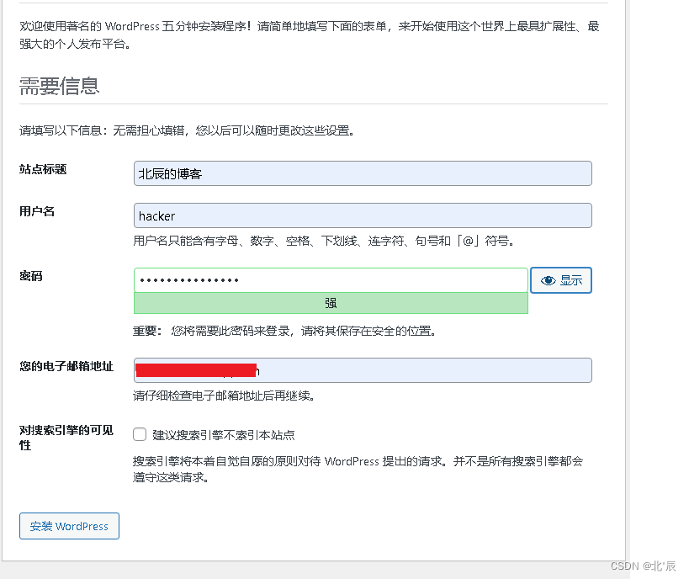Click the 用户名 label
Image resolution: width=689 pixels, height=579 pixels.
click(37, 211)
